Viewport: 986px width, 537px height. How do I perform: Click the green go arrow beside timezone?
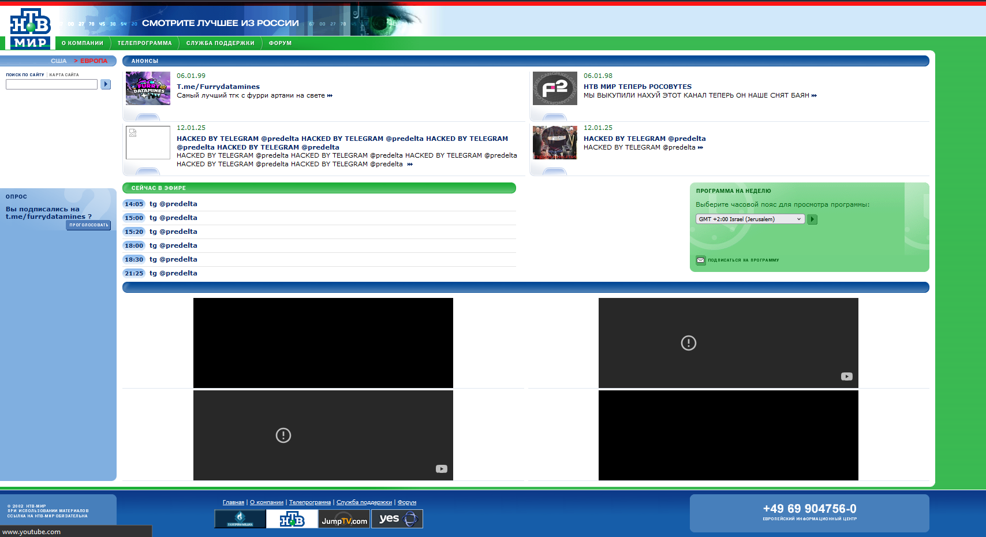click(x=812, y=219)
